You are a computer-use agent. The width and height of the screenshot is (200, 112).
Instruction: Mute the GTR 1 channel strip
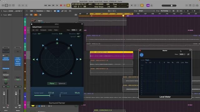(4, 107)
